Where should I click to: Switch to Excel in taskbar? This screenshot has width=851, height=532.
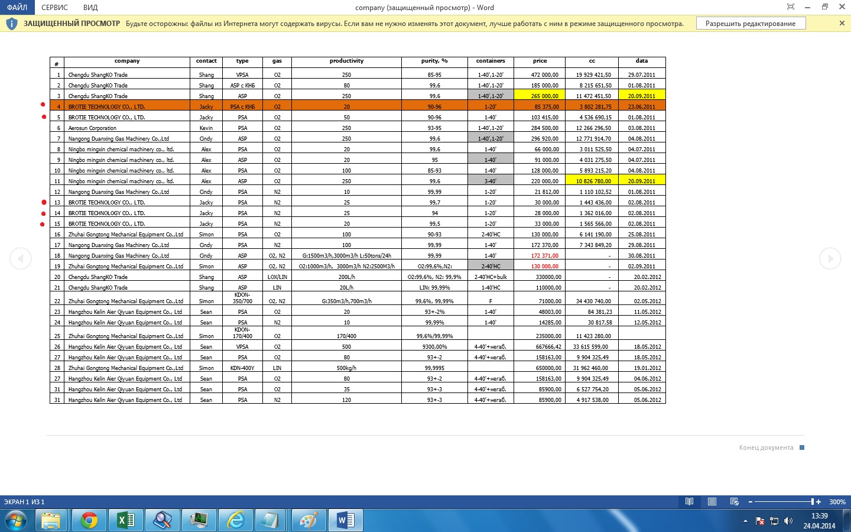pyautogui.click(x=126, y=520)
